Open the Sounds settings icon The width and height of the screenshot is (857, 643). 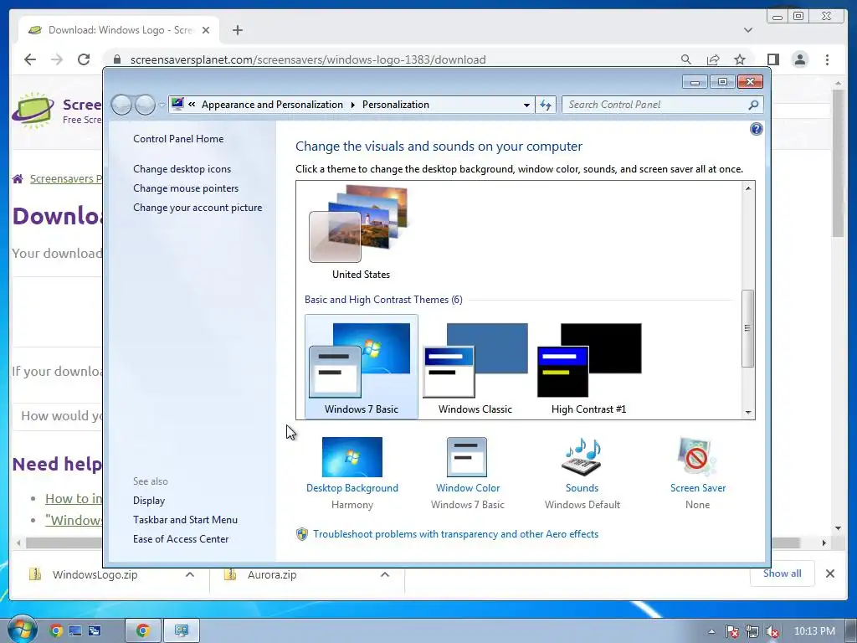(x=582, y=457)
